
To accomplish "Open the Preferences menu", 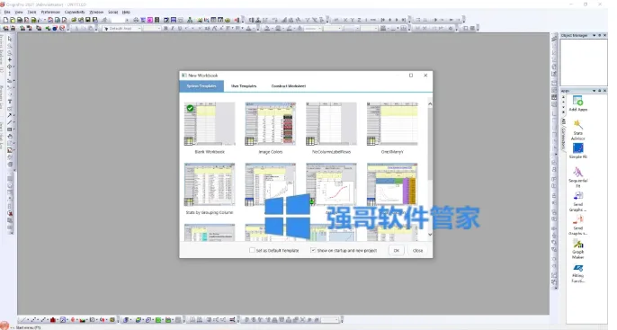I will [50, 13].
